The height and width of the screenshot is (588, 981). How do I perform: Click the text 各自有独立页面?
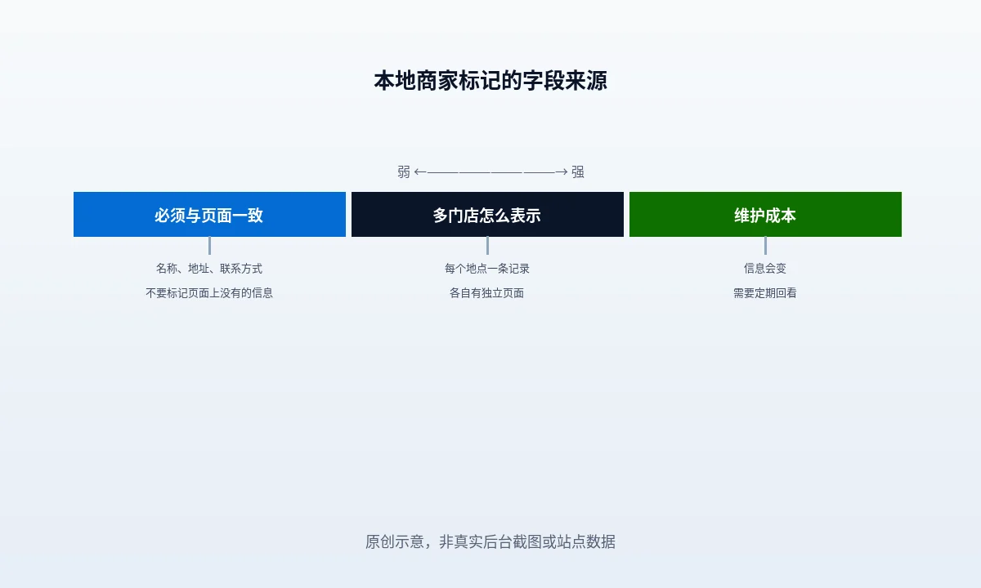tap(487, 293)
